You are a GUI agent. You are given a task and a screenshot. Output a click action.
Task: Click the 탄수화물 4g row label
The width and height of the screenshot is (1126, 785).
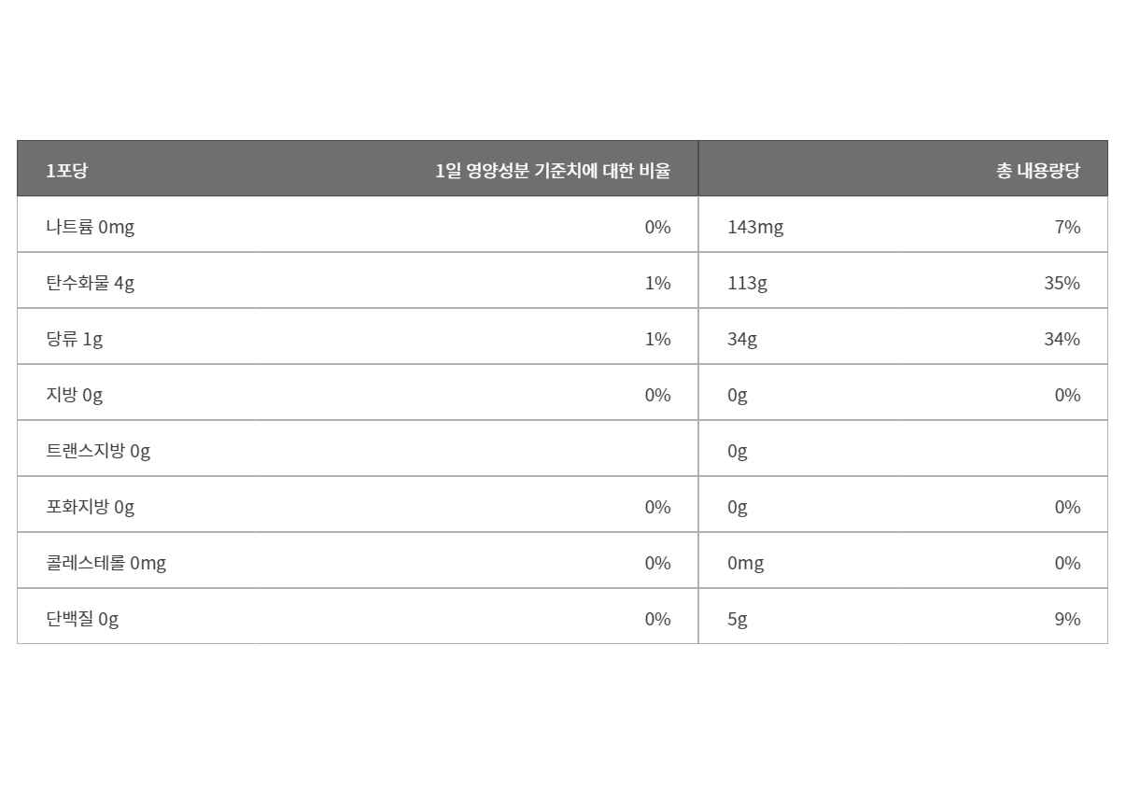91,283
